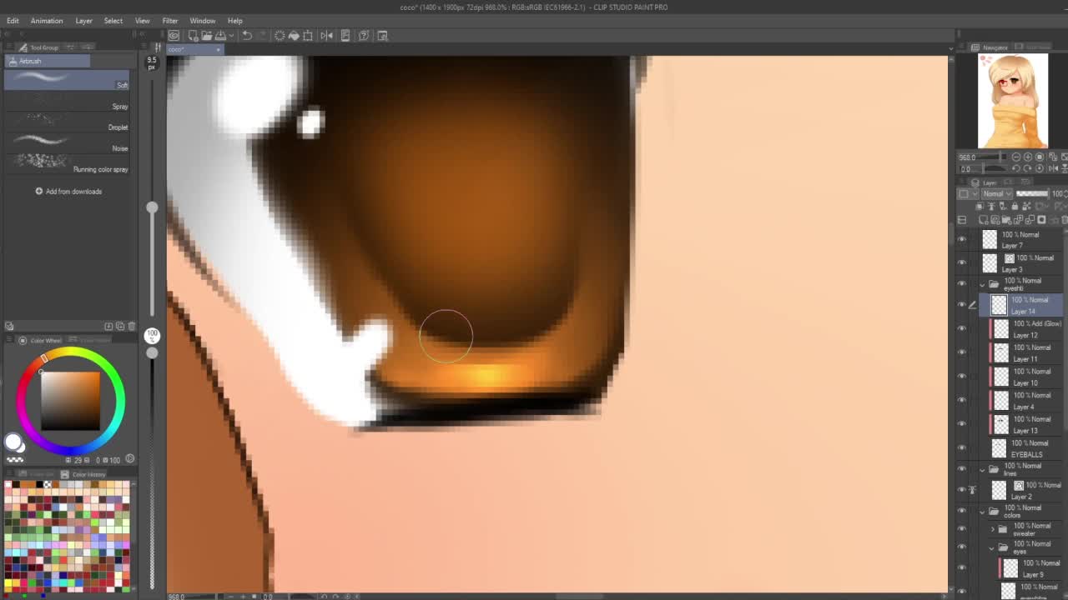Screen dimensions: 1068x600
Task: Toggle visibility of Layer 4
Action: [x=962, y=401]
